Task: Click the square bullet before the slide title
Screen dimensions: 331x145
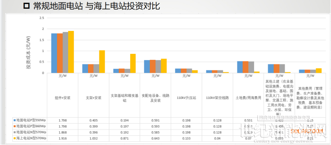Action: pyautogui.click(x=27, y=6)
